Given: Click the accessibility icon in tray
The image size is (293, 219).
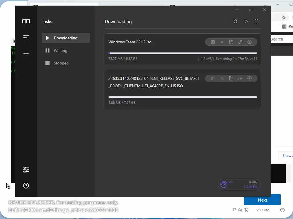Looking at the screenshot, I should (246, 210).
